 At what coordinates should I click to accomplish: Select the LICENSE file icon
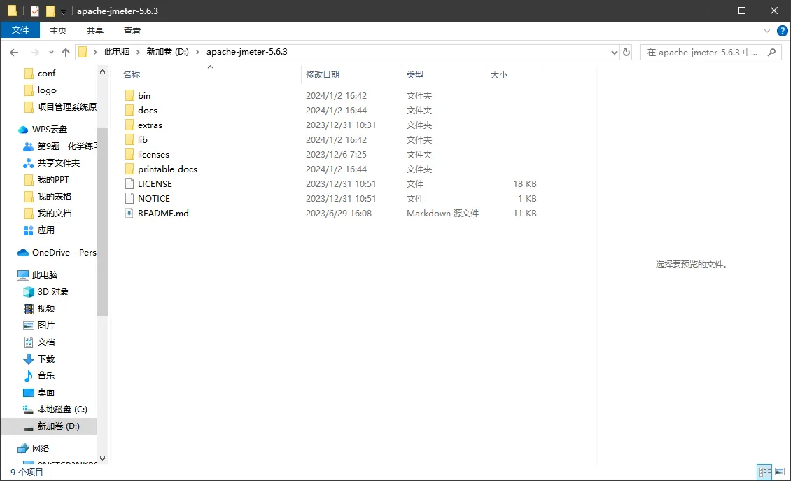click(129, 183)
